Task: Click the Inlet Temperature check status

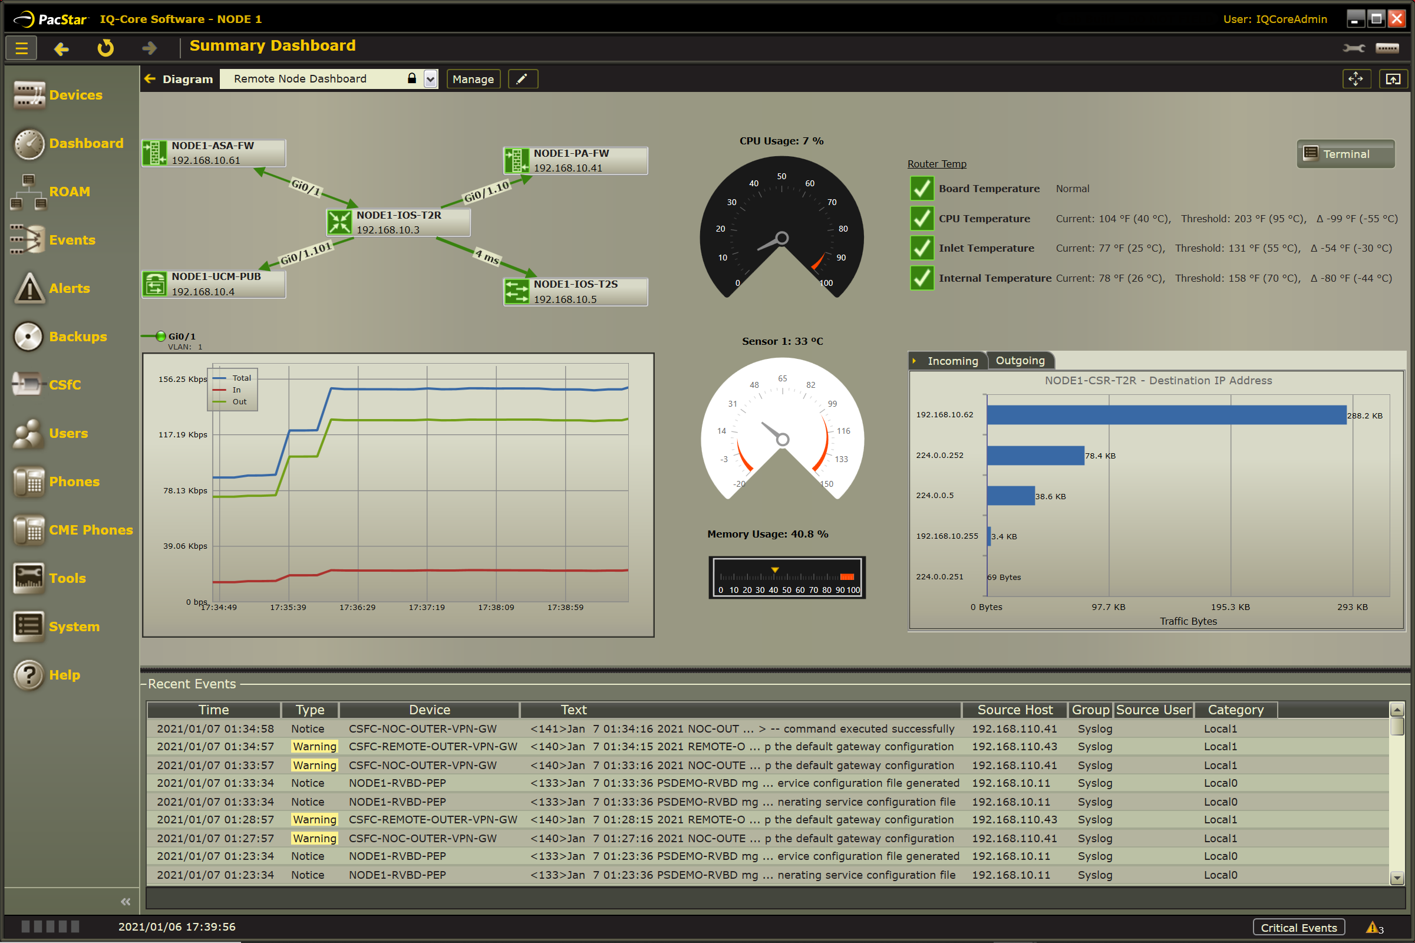Action: pos(922,248)
